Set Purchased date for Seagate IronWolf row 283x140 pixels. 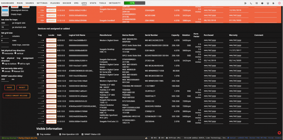(x=213, y=21)
